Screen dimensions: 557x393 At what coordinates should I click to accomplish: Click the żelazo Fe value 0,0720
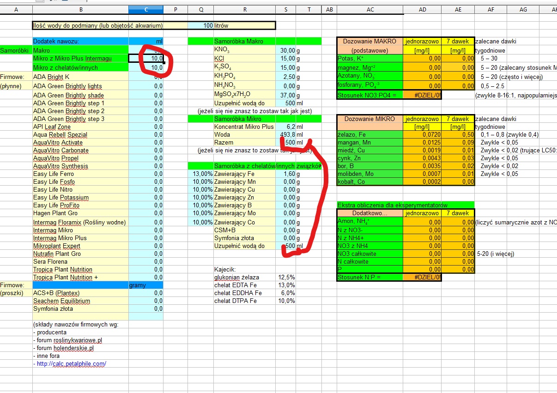422,135
